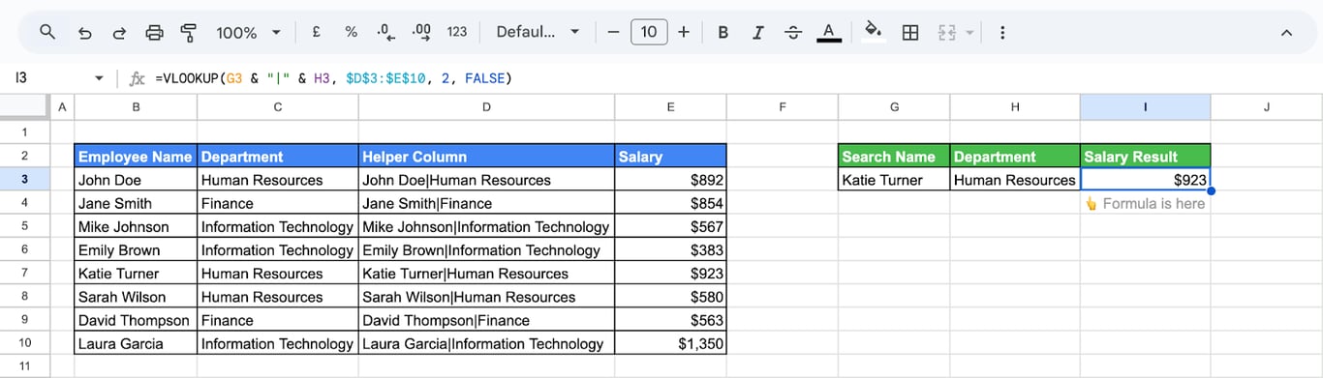This screenshot has width=1323, height=378.
Task: Select the $1,350 salary cell
Action: (x=670, y=343)
